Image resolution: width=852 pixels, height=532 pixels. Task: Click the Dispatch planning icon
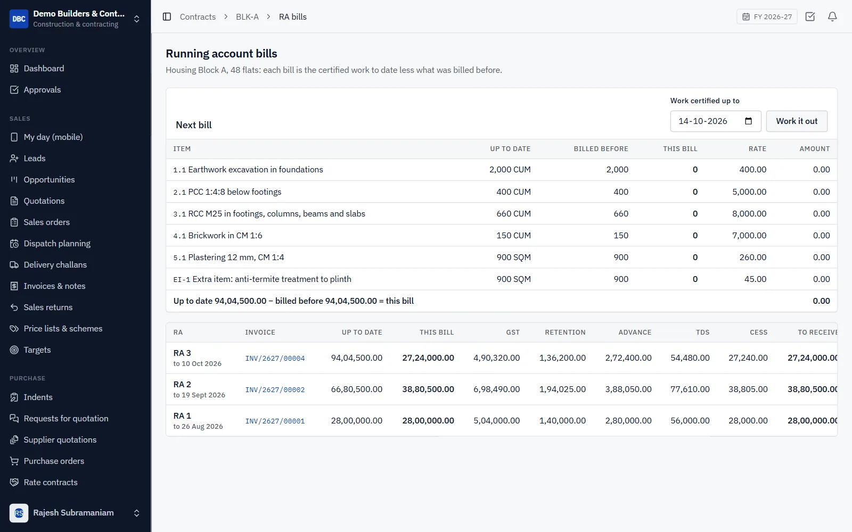click(x=14, y=244)
